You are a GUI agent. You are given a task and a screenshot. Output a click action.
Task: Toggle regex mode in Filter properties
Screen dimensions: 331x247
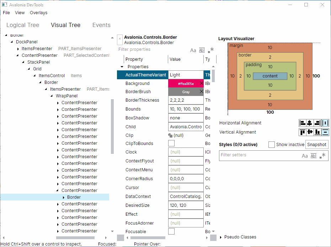(x=211, y=50)
